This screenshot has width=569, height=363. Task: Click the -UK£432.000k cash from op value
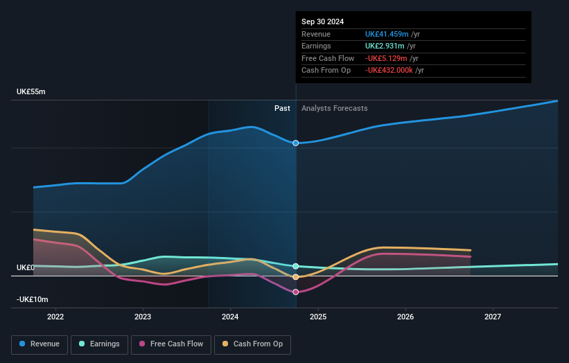coord(389,71)
